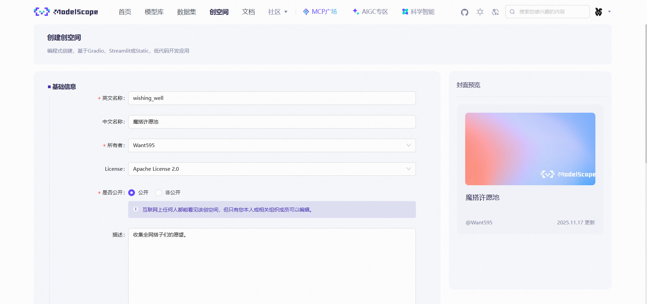Click the 描述 text area
The width and height of the screenshot is (647, 304).
(272, 266)
